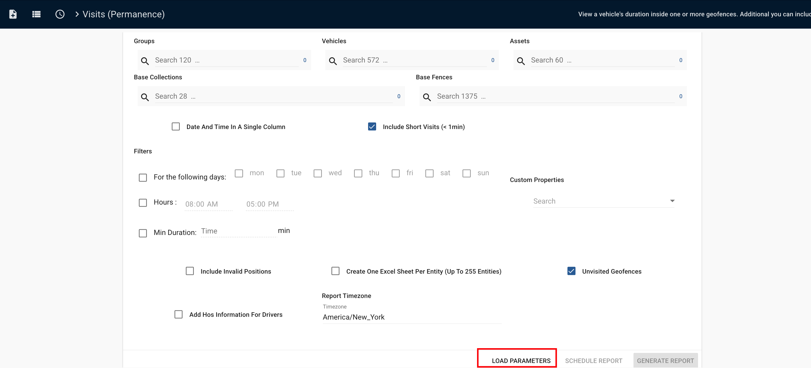
Task: Click the Base Collections search magnifier icon
Action: click(145, 97)
